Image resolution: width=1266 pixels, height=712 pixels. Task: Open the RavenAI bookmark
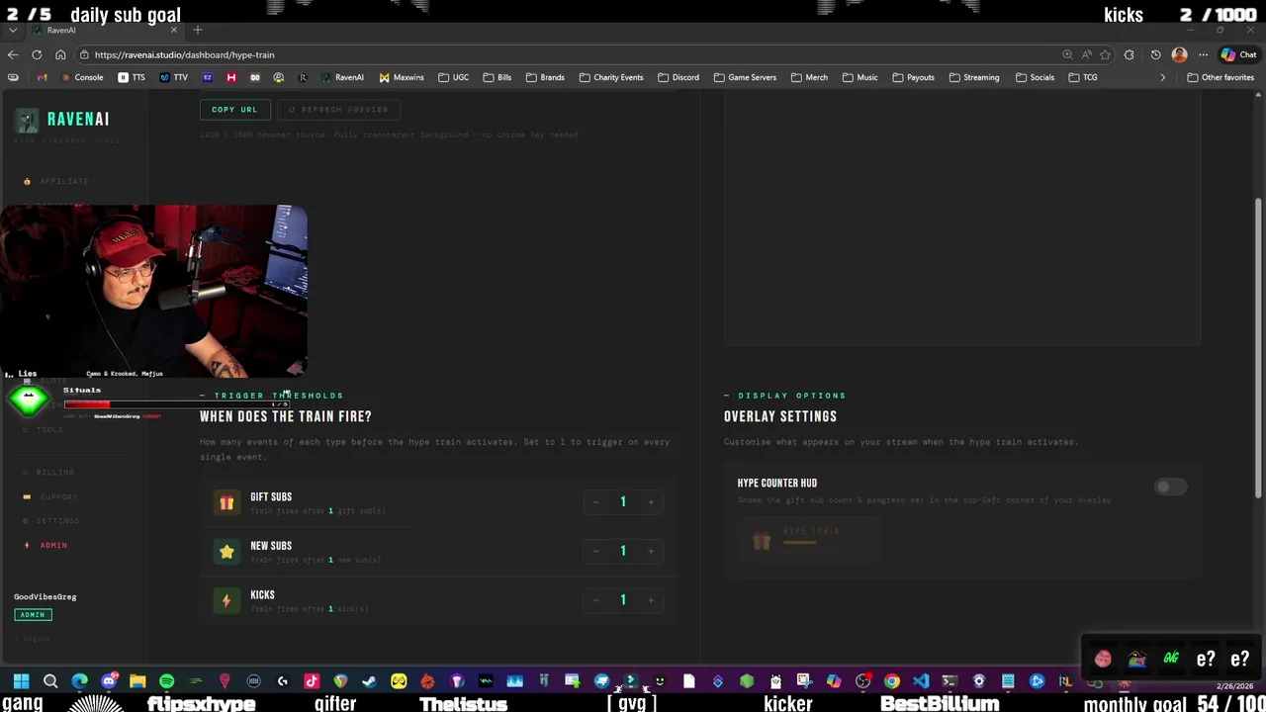tap(342, 77)
